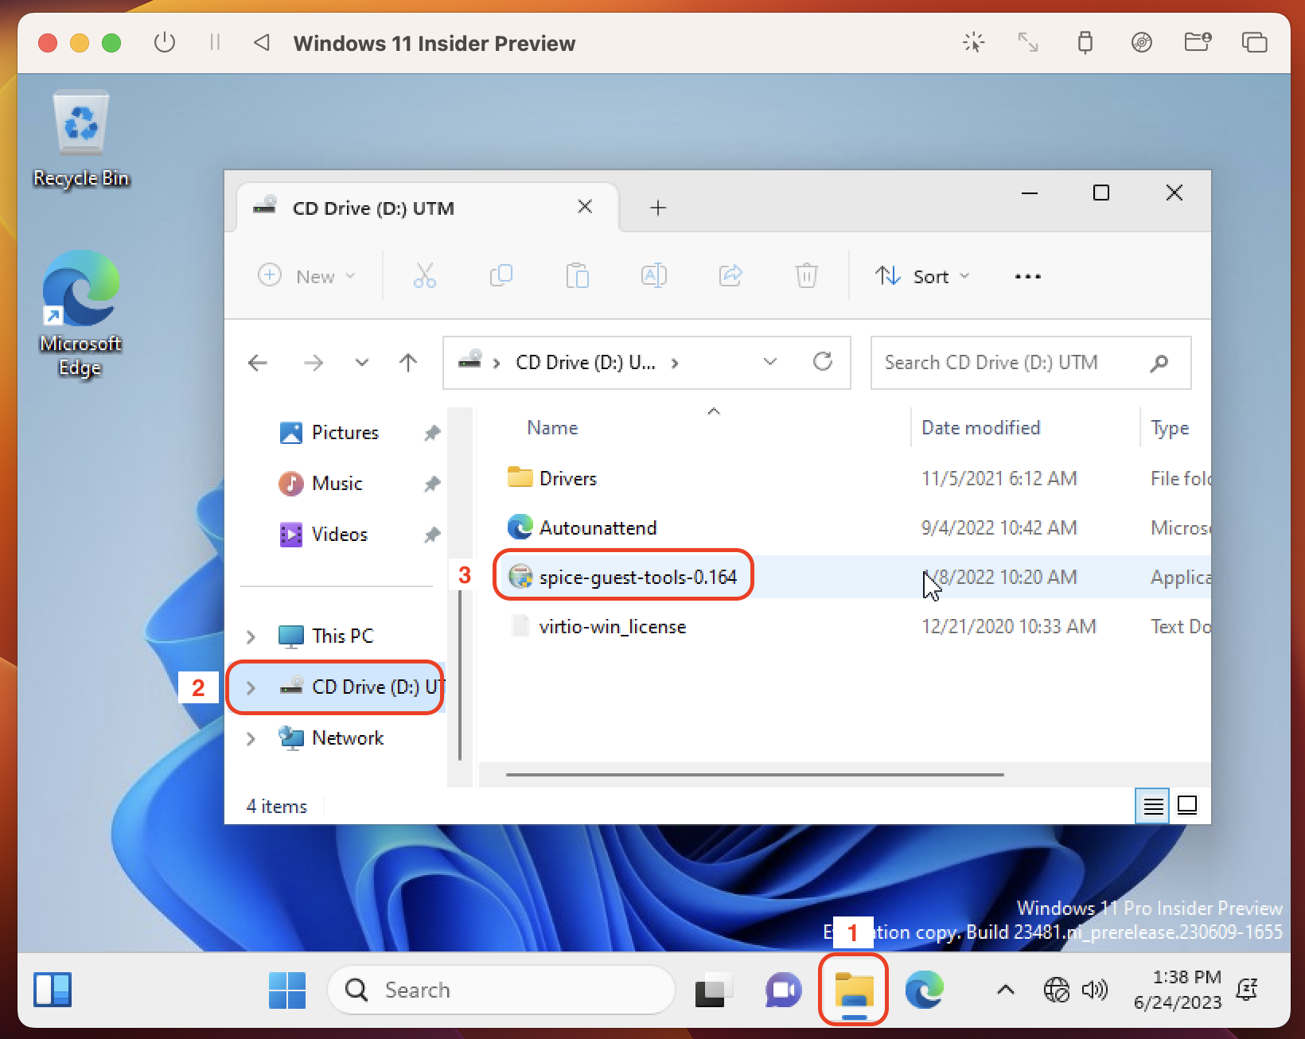Expand CD Drive (D:) tree node

(251, 687)
